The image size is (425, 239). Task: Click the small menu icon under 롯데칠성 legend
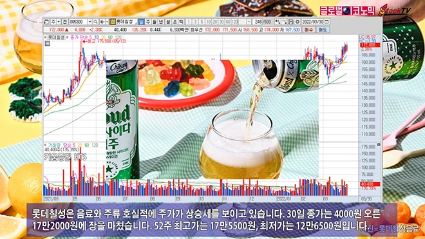pos(48,43)
